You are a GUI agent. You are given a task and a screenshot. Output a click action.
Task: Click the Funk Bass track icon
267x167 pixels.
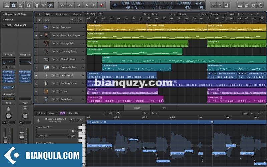46,99
